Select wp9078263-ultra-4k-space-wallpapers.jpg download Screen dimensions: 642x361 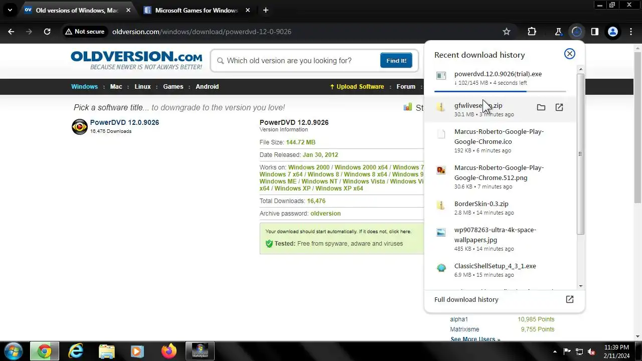pyautogui.click(x=500, y=239)
